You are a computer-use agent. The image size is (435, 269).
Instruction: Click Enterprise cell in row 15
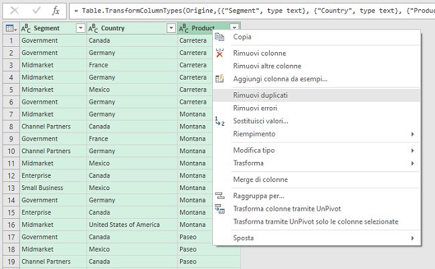tap(53, 212)
